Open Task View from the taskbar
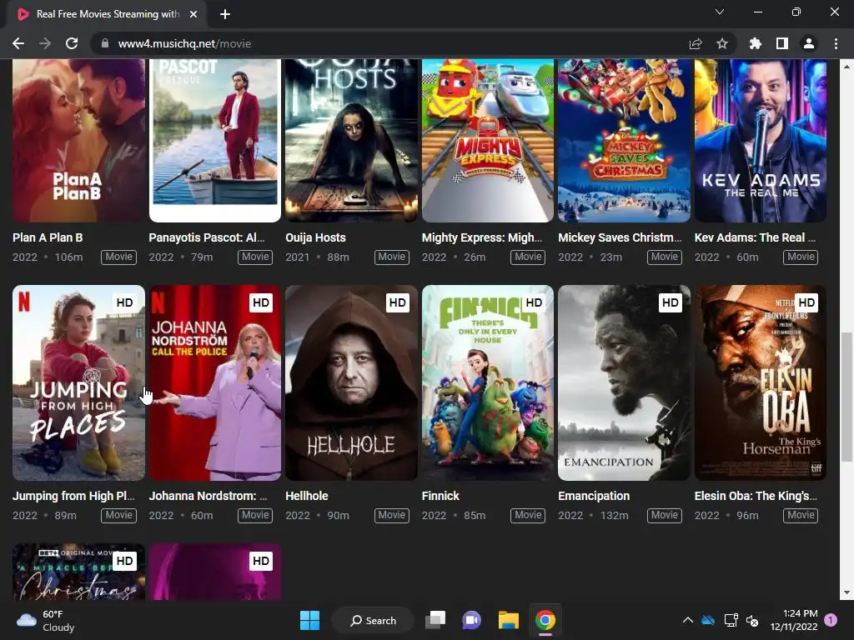Screen dimensions: 854x640 [x=435, y=620]
